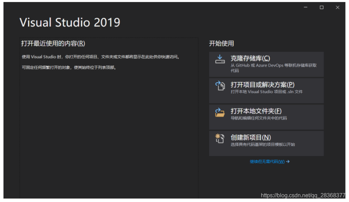Click the Visual Studio 2019 title
The width and height of the screenshot is (349, 202).
pyautogui.click(x=70, y=22)
